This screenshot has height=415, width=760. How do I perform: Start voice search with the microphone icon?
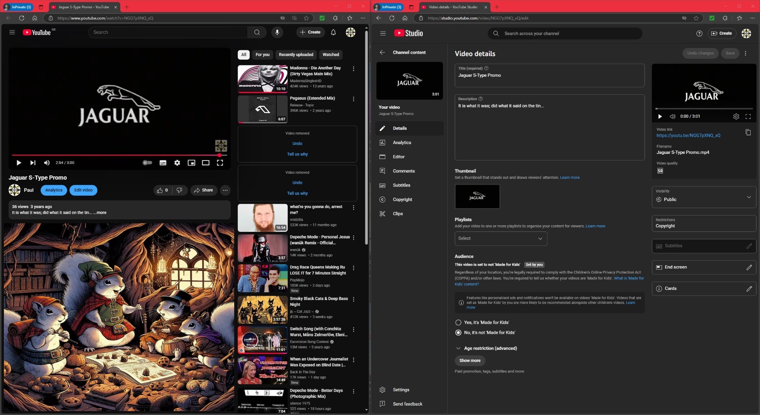click(277, 32)
